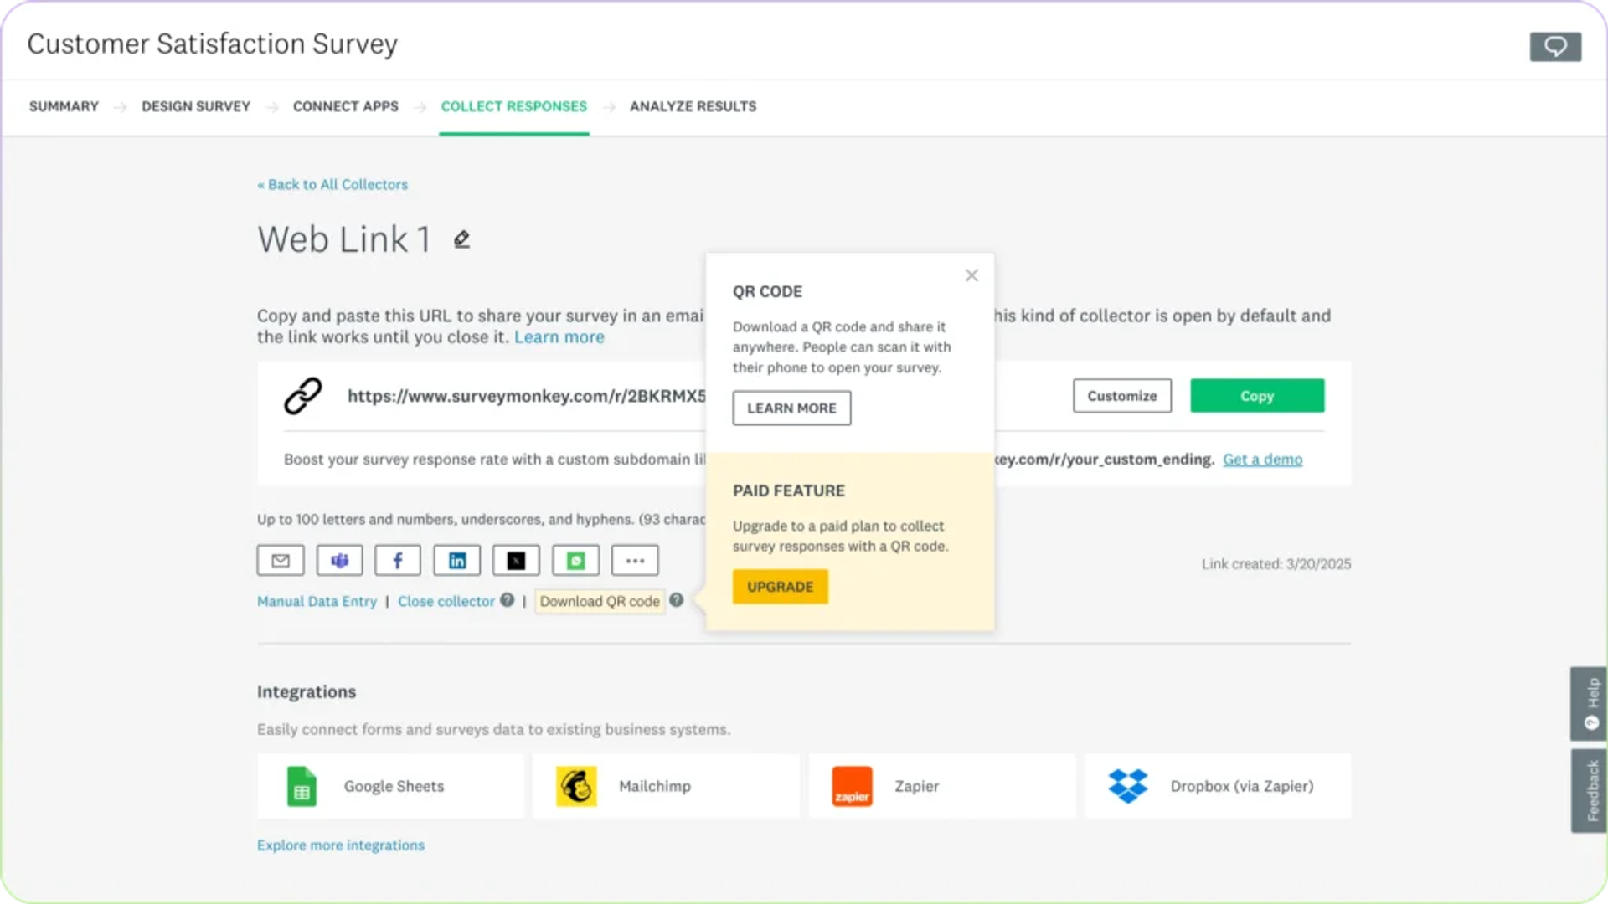Click the Customer Satisfaction Survey title
The width and height of the screenshot is (1608, 904).
pyautogui.click(x=213, y=44)
